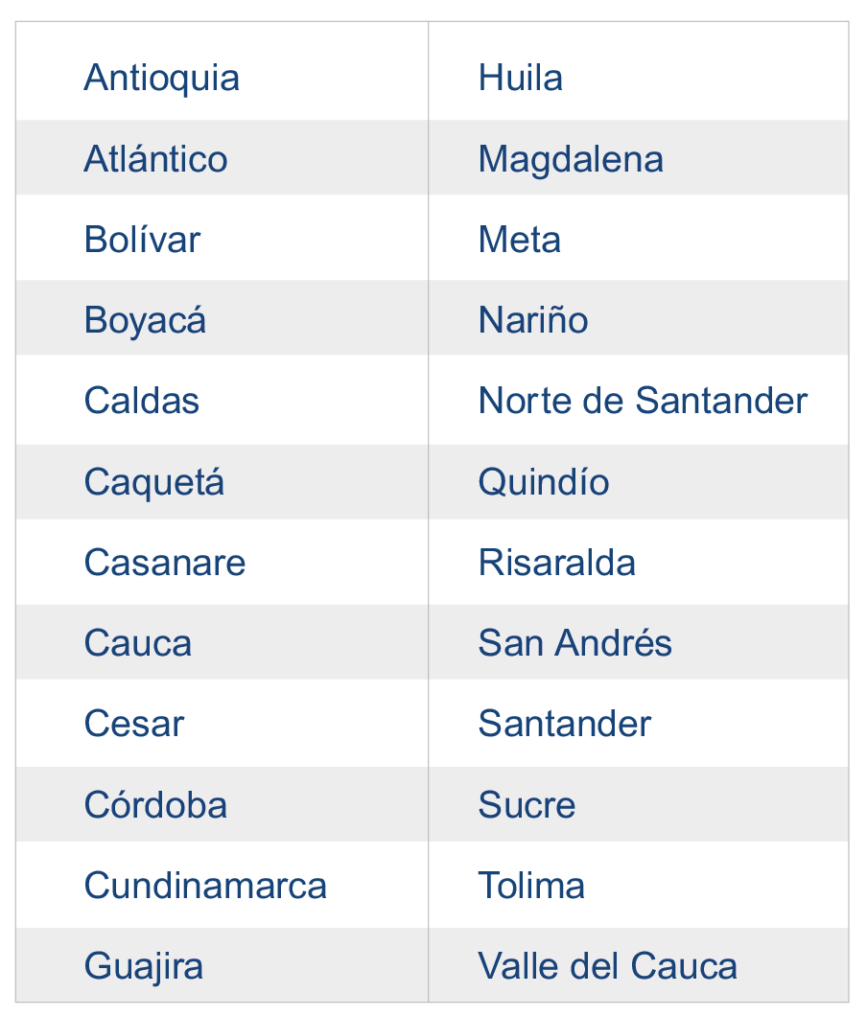Screen dimensions: 867x1016
Task: Open the Cesar link
Action: (133, 724)
